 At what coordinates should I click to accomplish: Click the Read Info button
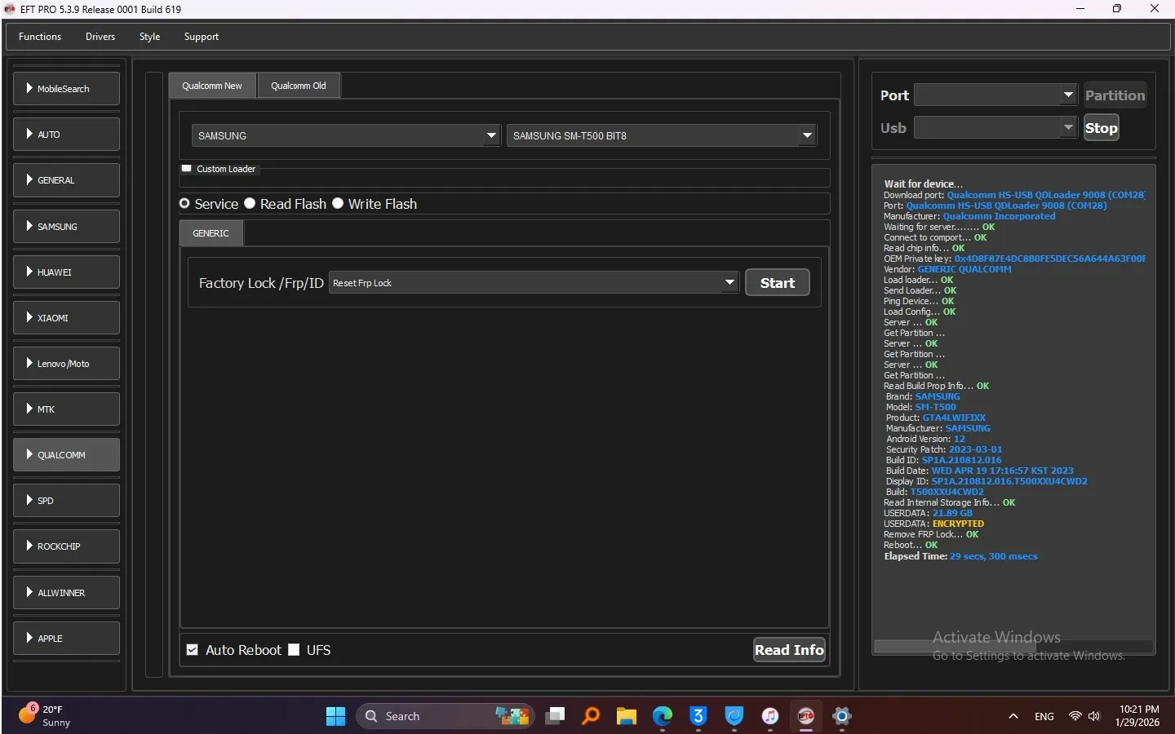789,650
